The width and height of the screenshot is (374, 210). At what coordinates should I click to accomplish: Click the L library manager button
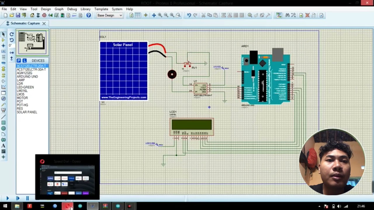(x=25, y=60)
